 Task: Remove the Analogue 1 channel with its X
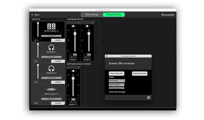click(x=78, y=23)
